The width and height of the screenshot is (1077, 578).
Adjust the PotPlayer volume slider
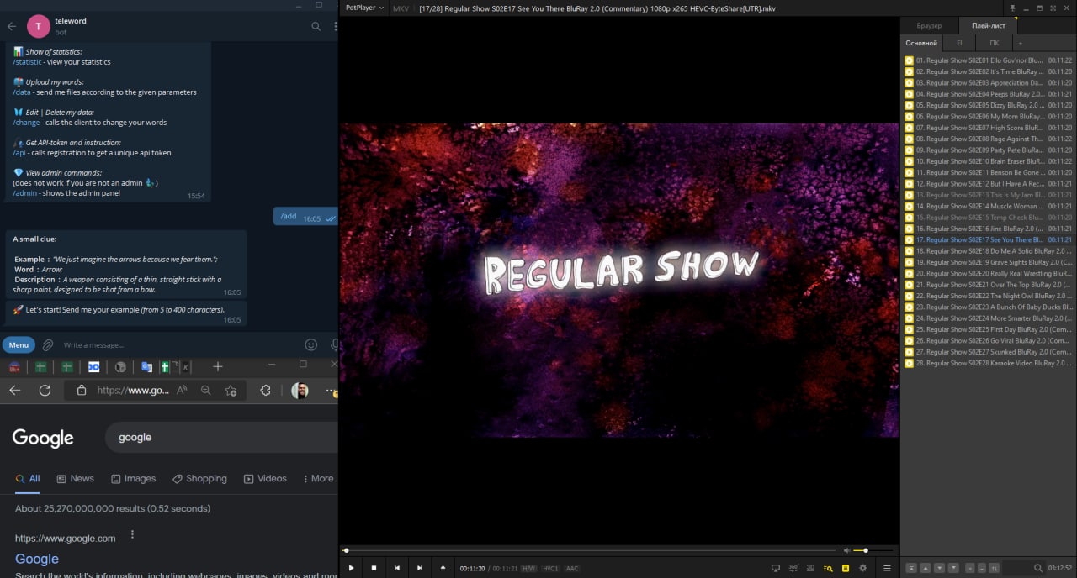(x=872, y=550)
